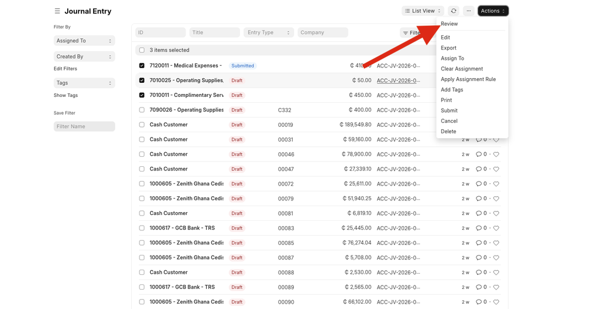Select Submit in the Actions menu
This screenshot has height=309, width=603.
[449, 110]
